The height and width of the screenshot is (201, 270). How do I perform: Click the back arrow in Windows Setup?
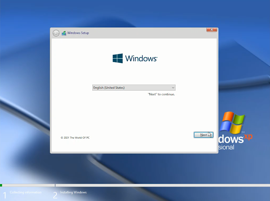click(x=56, y=33)
